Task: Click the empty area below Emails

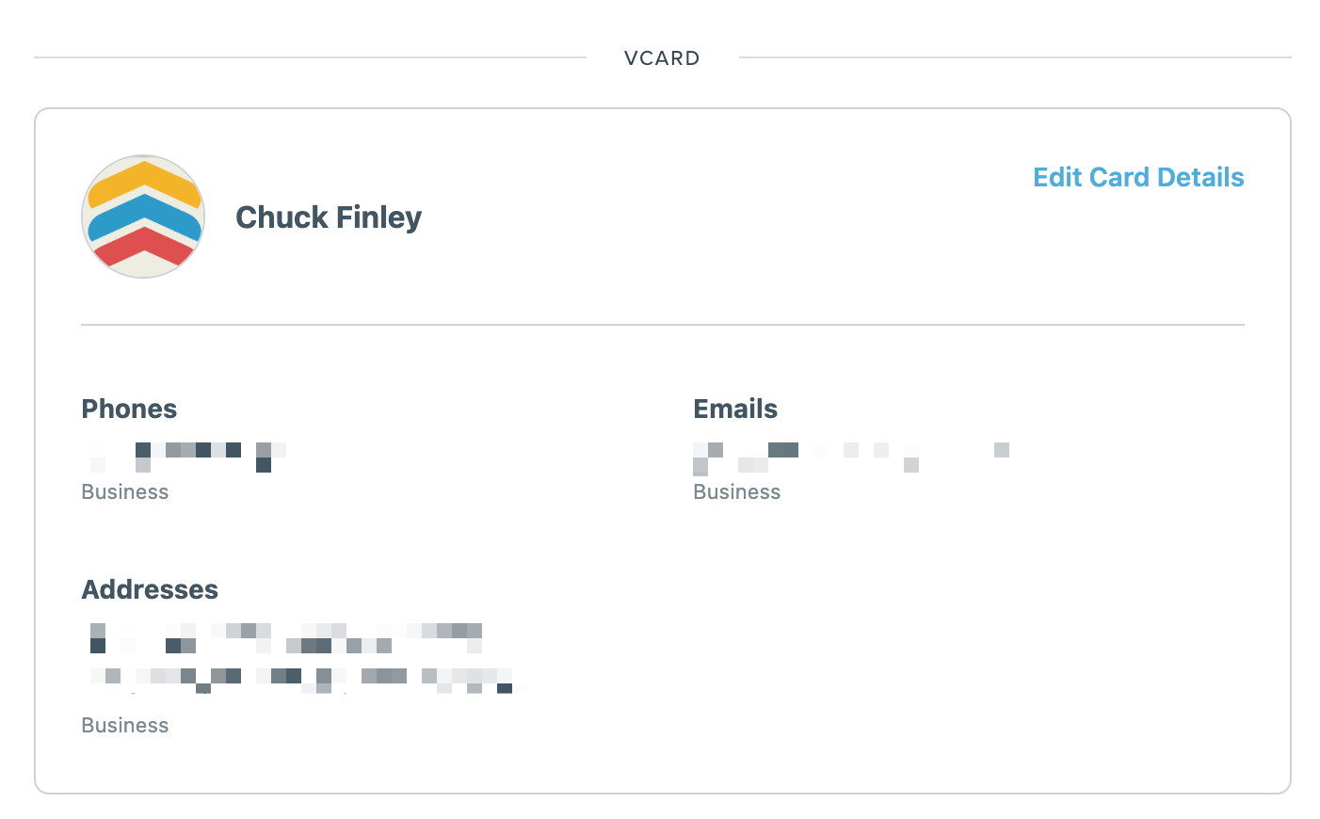Action: (x=969, y=621)
